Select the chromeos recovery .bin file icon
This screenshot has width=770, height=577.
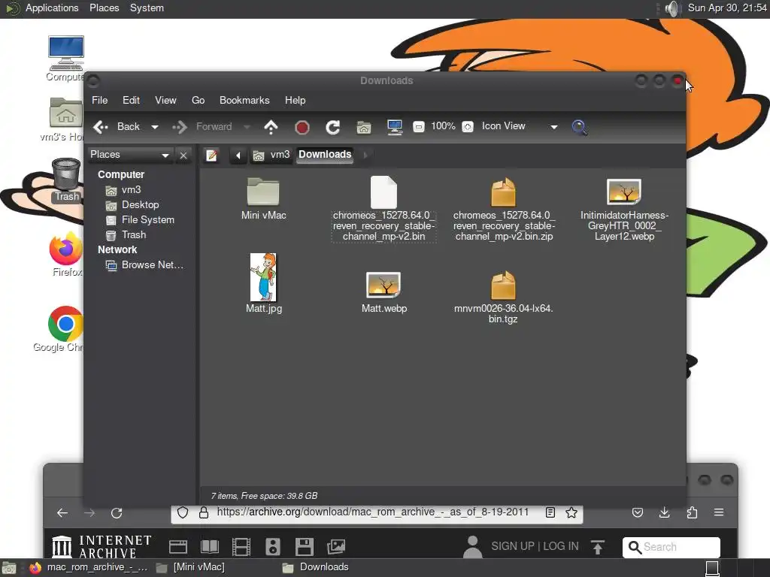pyautogui.click(x=383, y=193)
